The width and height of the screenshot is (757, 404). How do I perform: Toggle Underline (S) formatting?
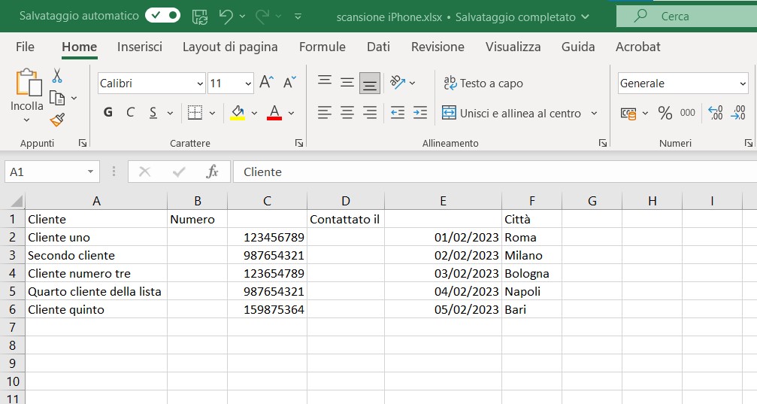(x=153, y=113)
